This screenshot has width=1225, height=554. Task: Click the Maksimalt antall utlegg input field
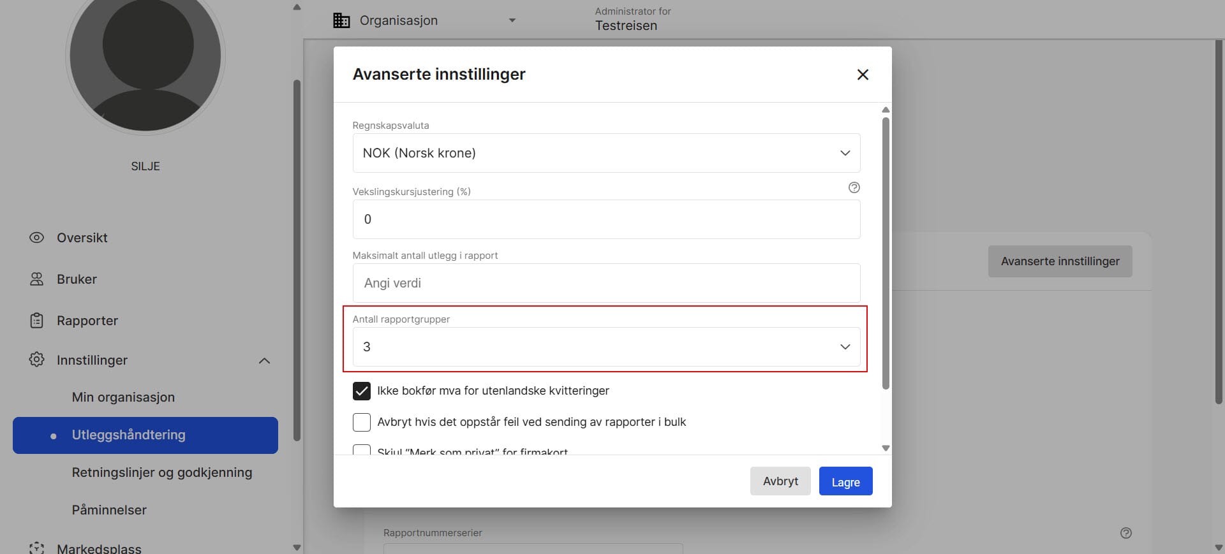(x=605, y=283)
